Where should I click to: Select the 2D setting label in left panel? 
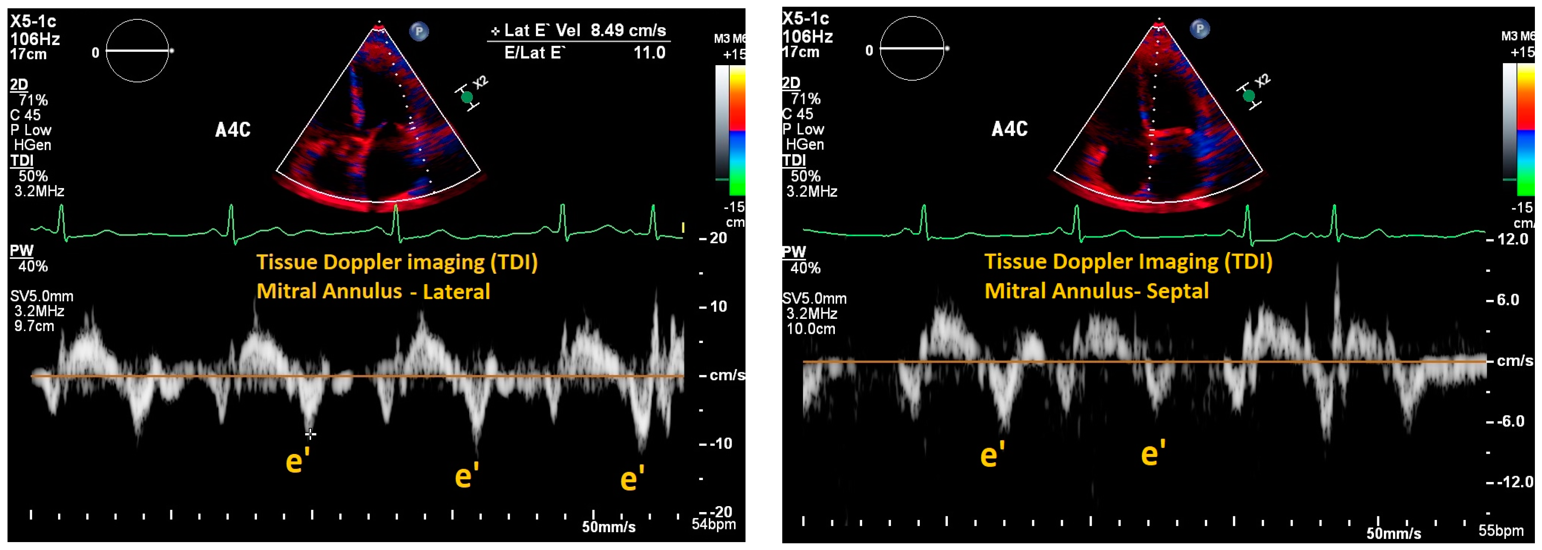click(19, 85)
